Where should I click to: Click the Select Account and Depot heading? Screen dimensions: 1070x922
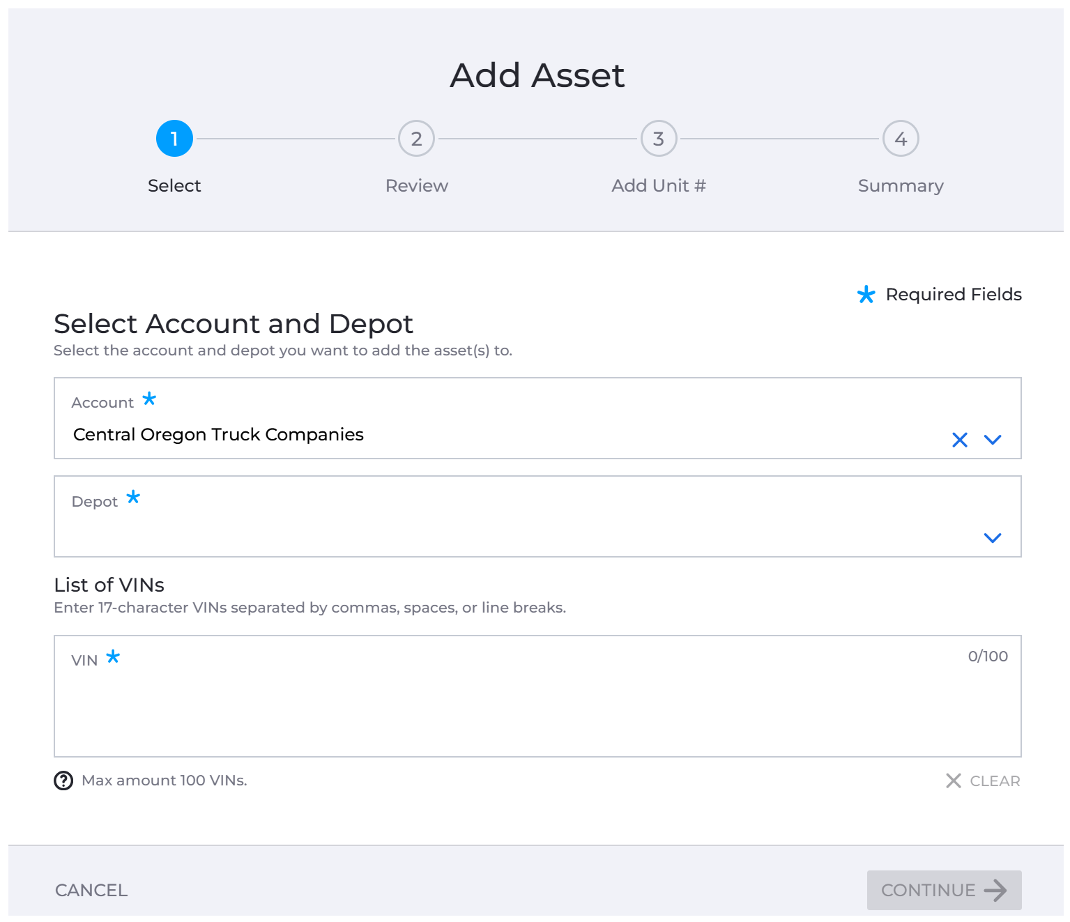tap(234, 324)
